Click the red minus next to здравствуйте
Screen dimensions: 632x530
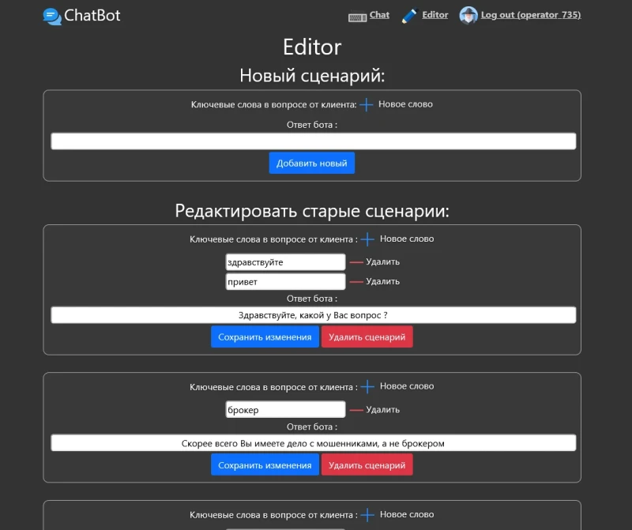(x=356, y=262)
